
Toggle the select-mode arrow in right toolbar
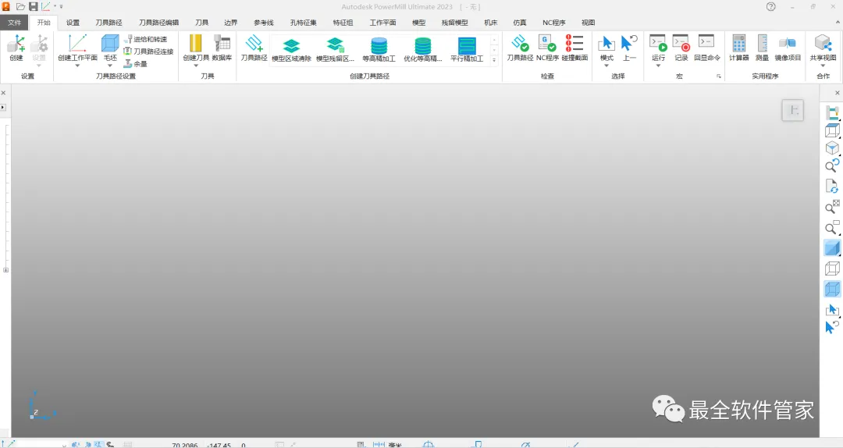click(x=832, y=310)
